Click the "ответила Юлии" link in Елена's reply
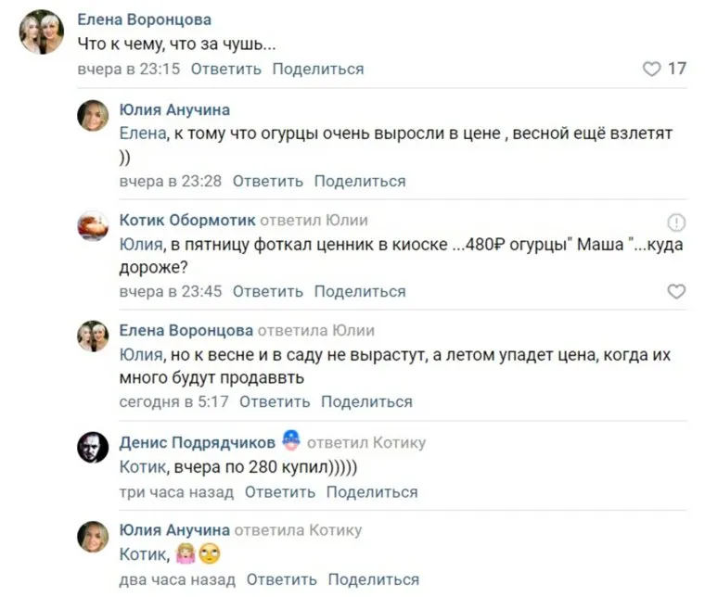 coord(316,330)
